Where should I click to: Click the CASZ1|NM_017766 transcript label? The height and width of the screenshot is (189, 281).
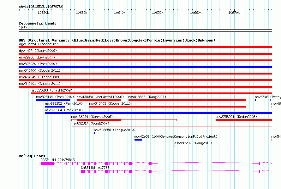pos(95,168)
